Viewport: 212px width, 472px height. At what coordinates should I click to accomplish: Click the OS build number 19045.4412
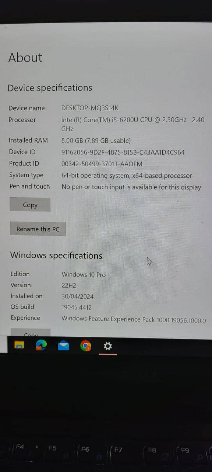click(x=77, y=307)
